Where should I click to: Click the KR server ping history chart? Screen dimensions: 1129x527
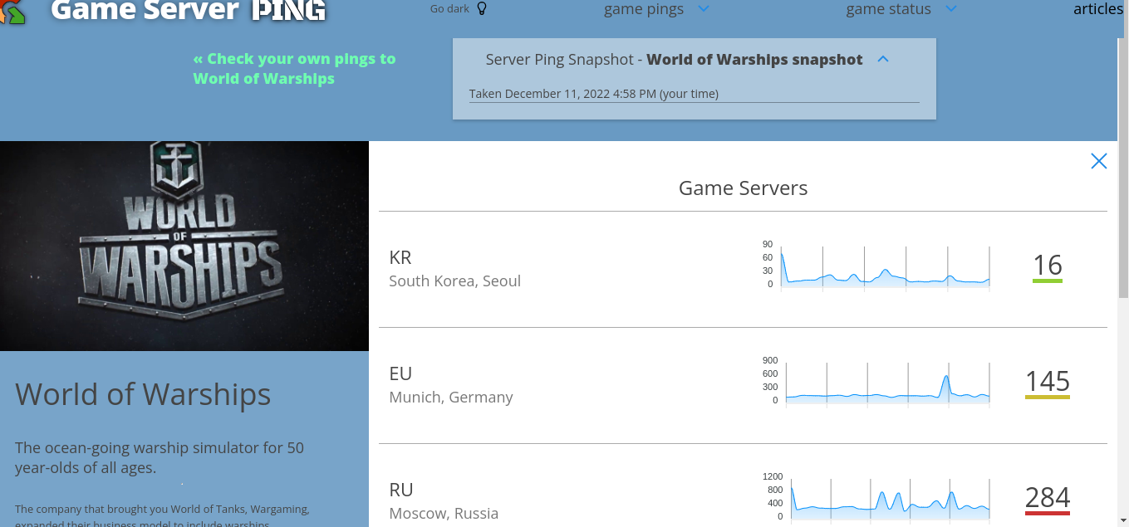877,266
